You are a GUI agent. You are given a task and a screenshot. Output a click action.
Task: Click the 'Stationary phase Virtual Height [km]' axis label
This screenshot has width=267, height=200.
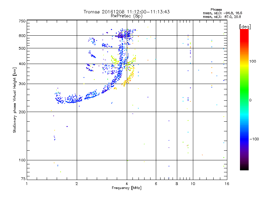click(14, 100)
